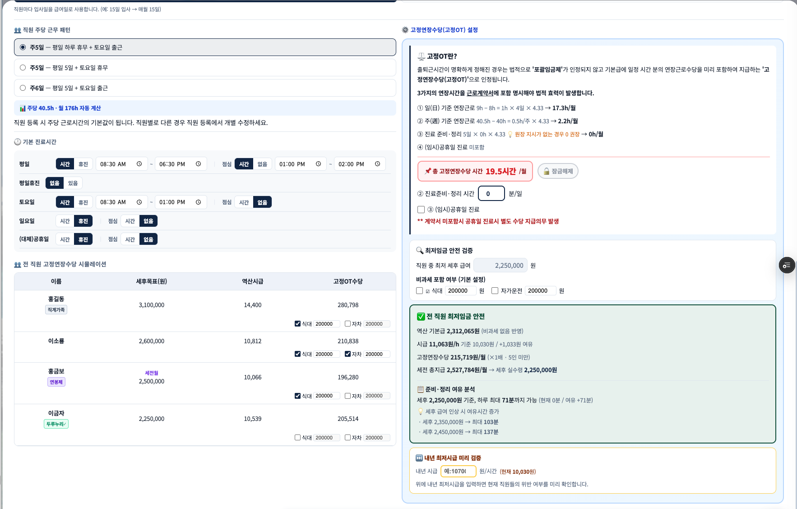Select 주6일 평일 5일 + 토요일 출근 option
The image size is (797, 509).
point(205,88)
